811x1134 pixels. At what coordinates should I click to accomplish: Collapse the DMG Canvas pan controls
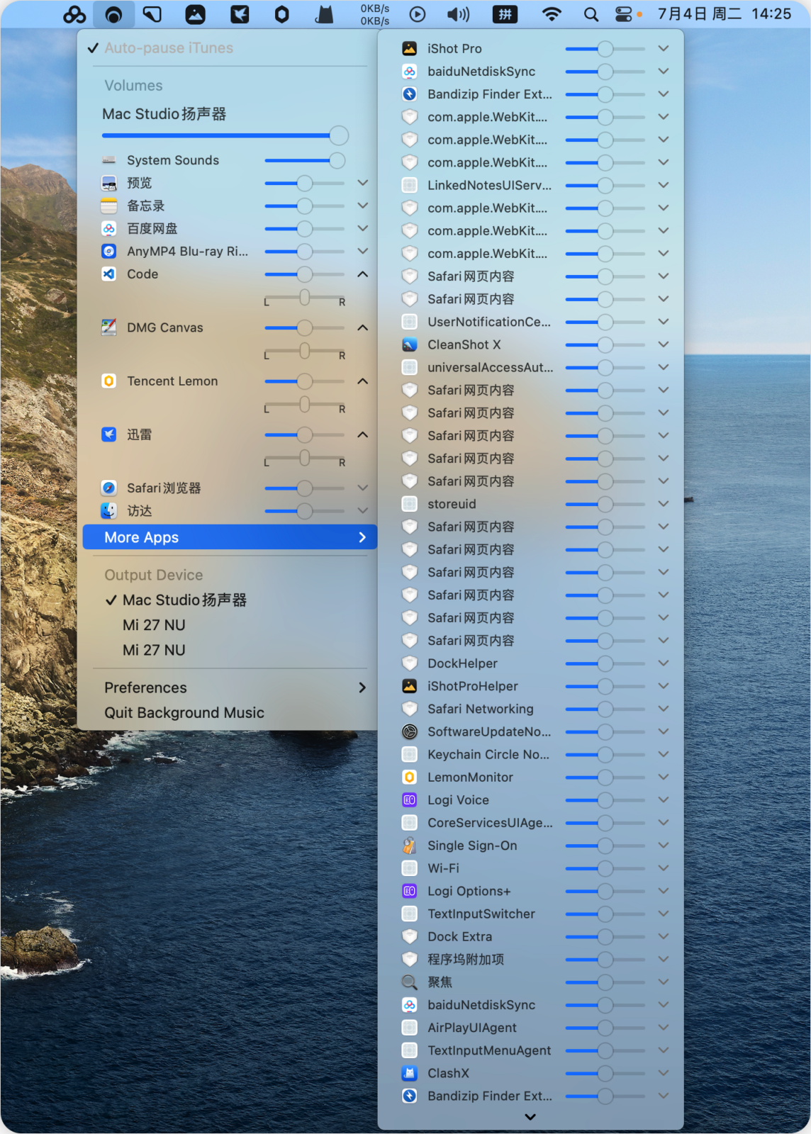(x=362, y=327)
